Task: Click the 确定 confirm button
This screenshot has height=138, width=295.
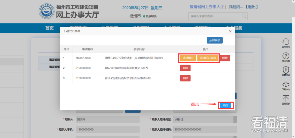Action: click(x=225, y=105)
